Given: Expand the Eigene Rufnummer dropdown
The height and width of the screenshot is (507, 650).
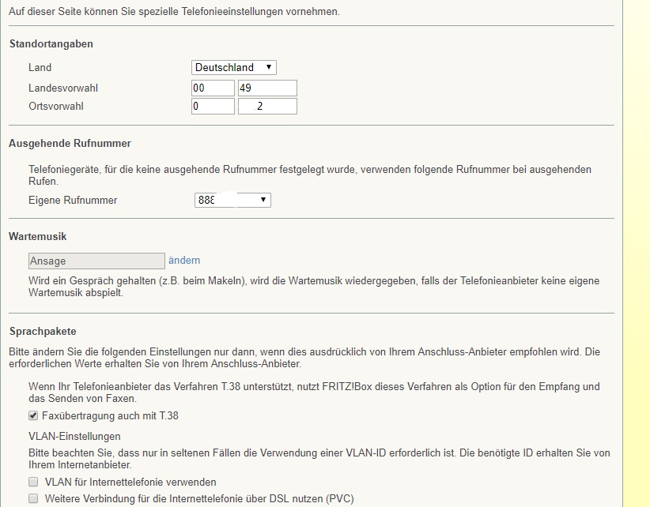Looking at the screenshot, I should click(232, 201).
